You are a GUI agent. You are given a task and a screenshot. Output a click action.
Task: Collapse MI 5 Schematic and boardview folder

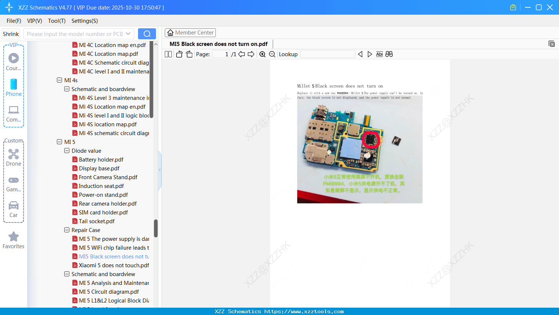pyautogui.click(x=67, y=274)
